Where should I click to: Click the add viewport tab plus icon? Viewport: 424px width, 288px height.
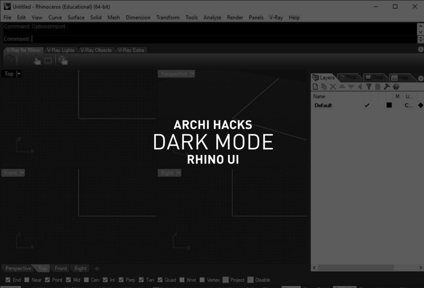point(97,268)
